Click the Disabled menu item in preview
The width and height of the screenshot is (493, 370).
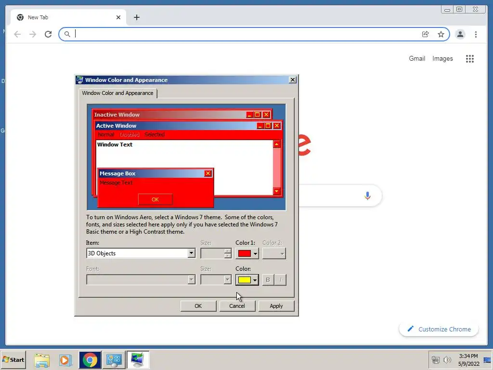click(129, 135)
